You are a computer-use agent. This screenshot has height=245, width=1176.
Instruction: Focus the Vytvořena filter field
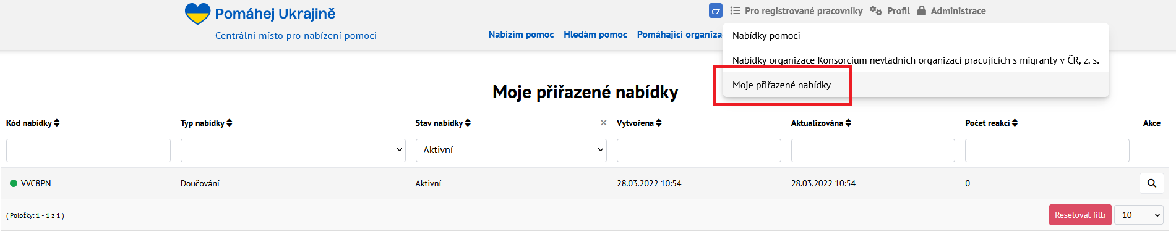[699, 151]
